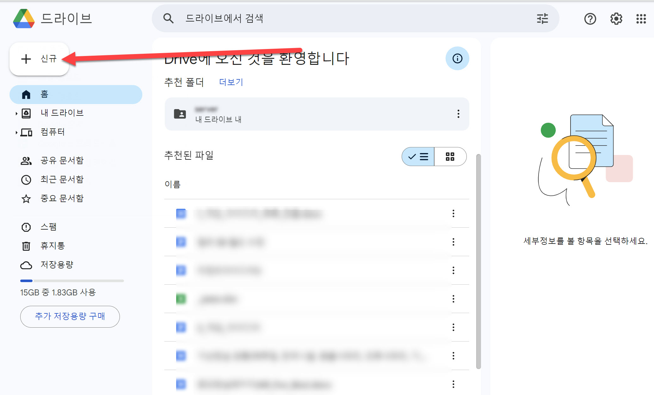Open the search filter options icon
This screenshot has height=395, width=654.
542,19
